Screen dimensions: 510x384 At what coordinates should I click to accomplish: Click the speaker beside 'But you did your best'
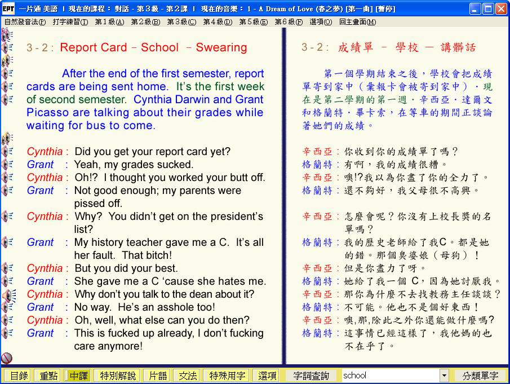pos(7,268)
